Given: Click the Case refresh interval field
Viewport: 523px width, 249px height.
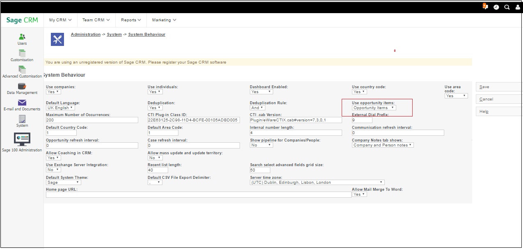Looking at the screenshot, I should pyautogui.click(x=194, y=146).
